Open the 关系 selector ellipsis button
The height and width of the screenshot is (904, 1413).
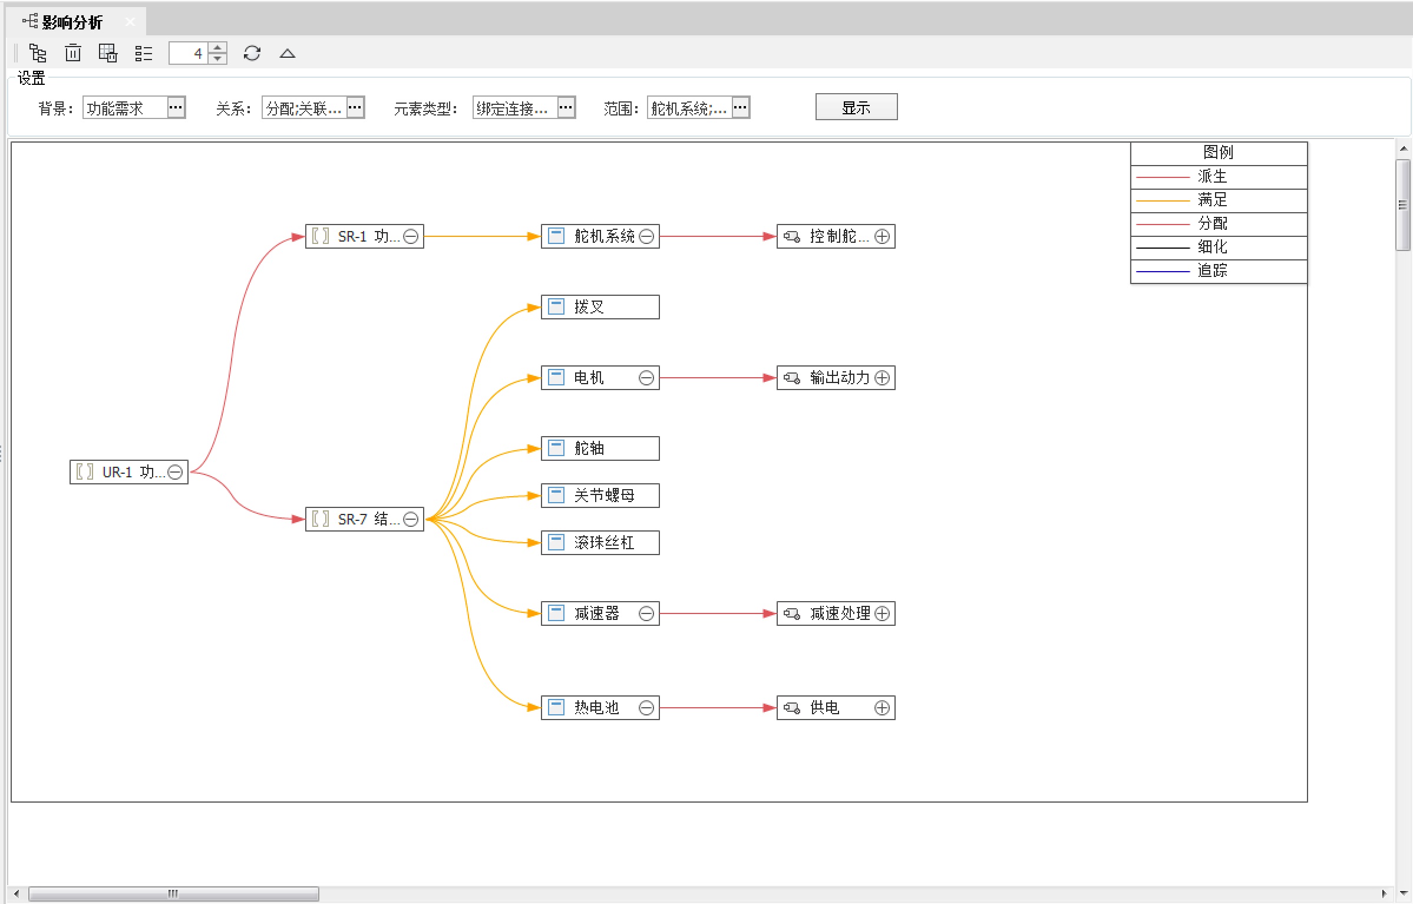coord(355,108)
